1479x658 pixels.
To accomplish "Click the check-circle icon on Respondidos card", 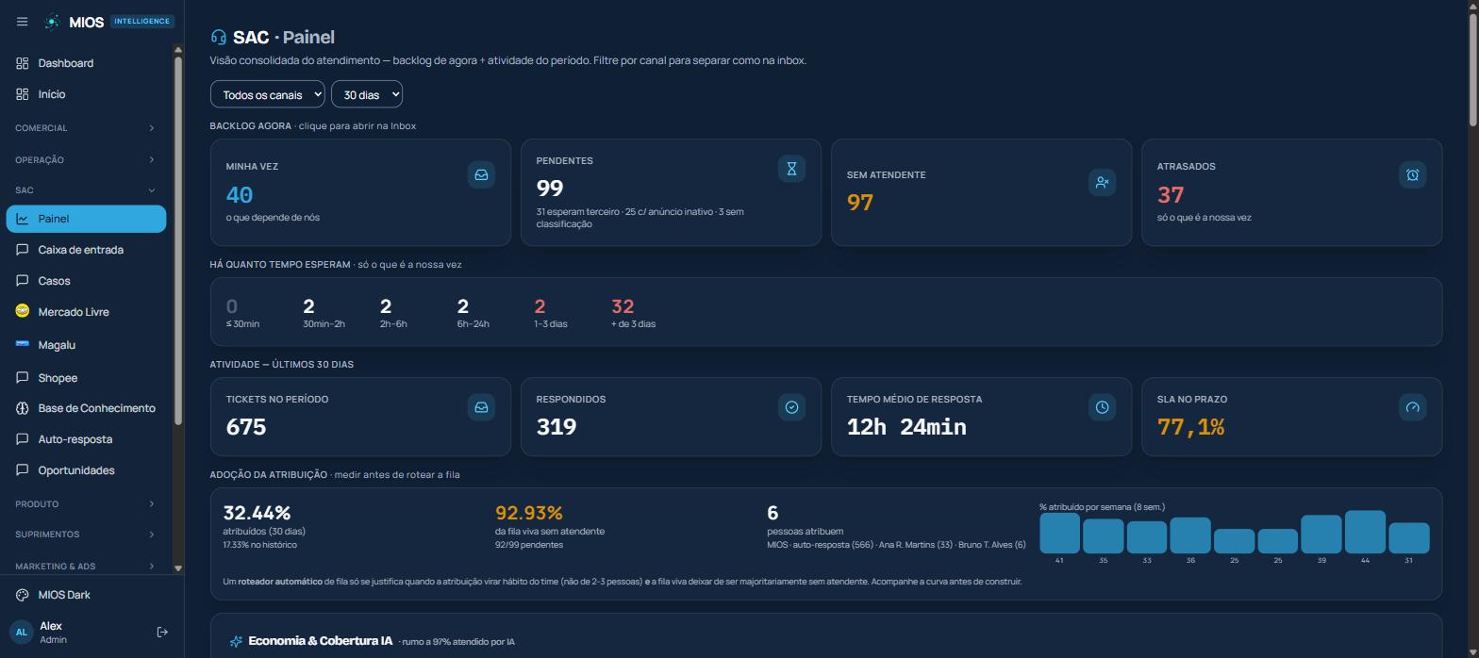I will pyautogui.click(x=791, y=407).
